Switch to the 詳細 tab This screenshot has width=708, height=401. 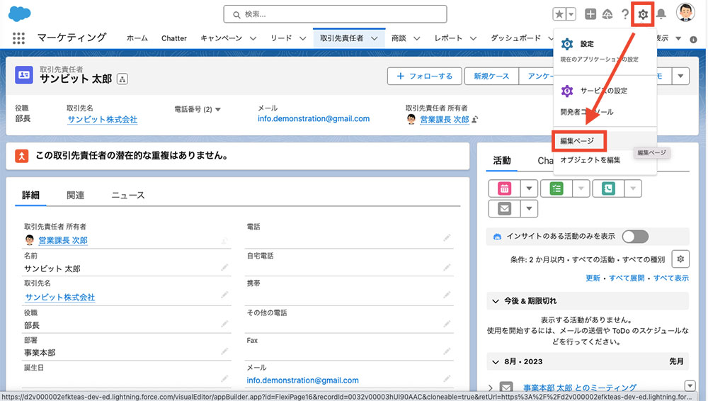pos(30,196)
